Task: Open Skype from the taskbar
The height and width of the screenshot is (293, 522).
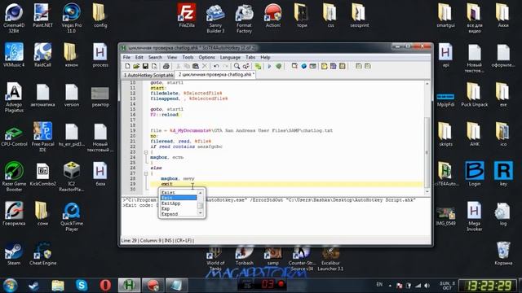Action: tap(82, 285)
